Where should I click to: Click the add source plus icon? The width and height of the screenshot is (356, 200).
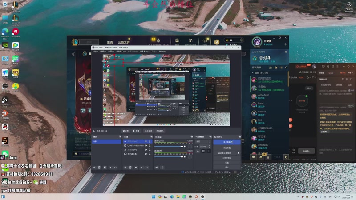pos(125,168)
